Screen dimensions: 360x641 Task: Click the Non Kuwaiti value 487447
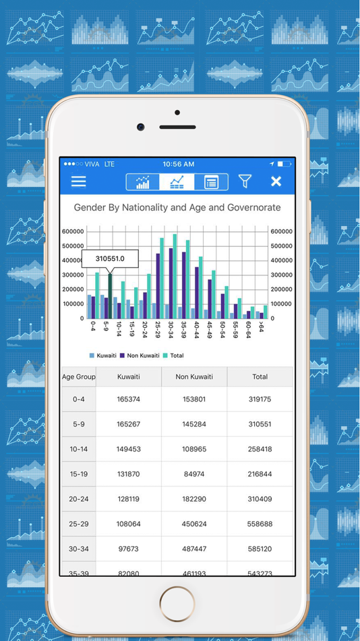[x=194, y=549]
